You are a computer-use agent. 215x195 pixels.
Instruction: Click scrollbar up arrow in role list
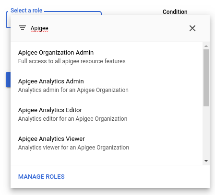[206, 46]
